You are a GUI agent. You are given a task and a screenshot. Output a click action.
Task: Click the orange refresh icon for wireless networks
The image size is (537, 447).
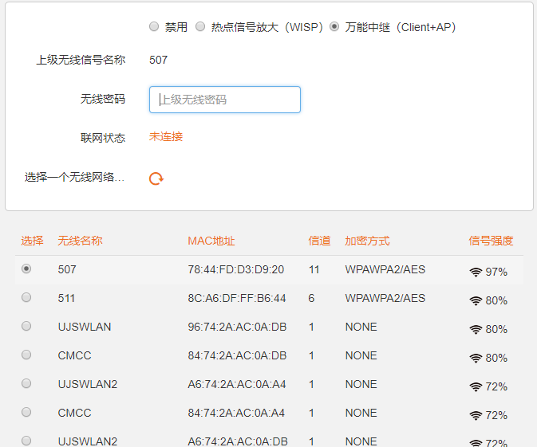(156, 178)
